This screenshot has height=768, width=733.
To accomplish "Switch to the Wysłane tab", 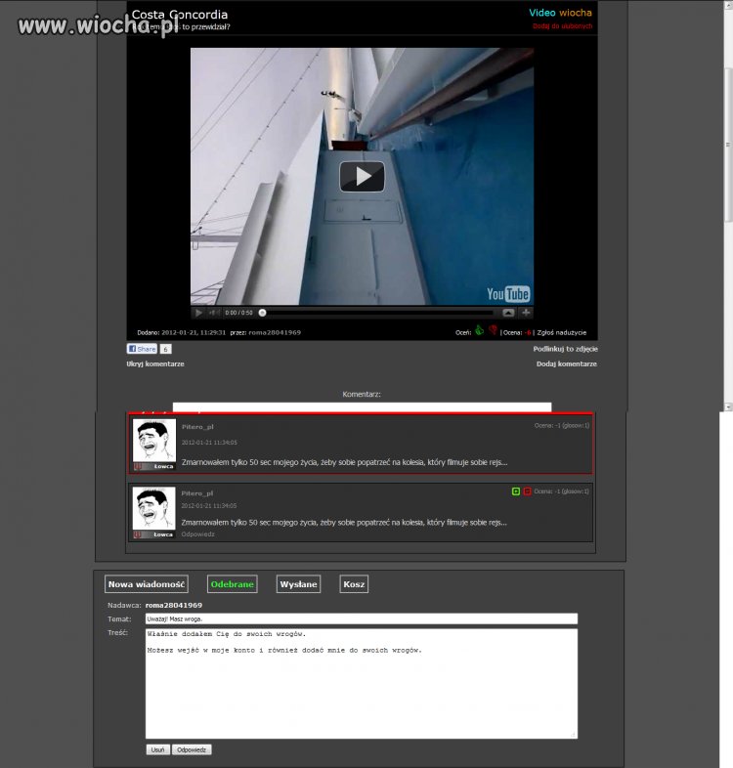I will (x=298, y=584).
